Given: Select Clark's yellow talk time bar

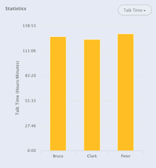Looking at the screenshot, I should pos(92,95).
